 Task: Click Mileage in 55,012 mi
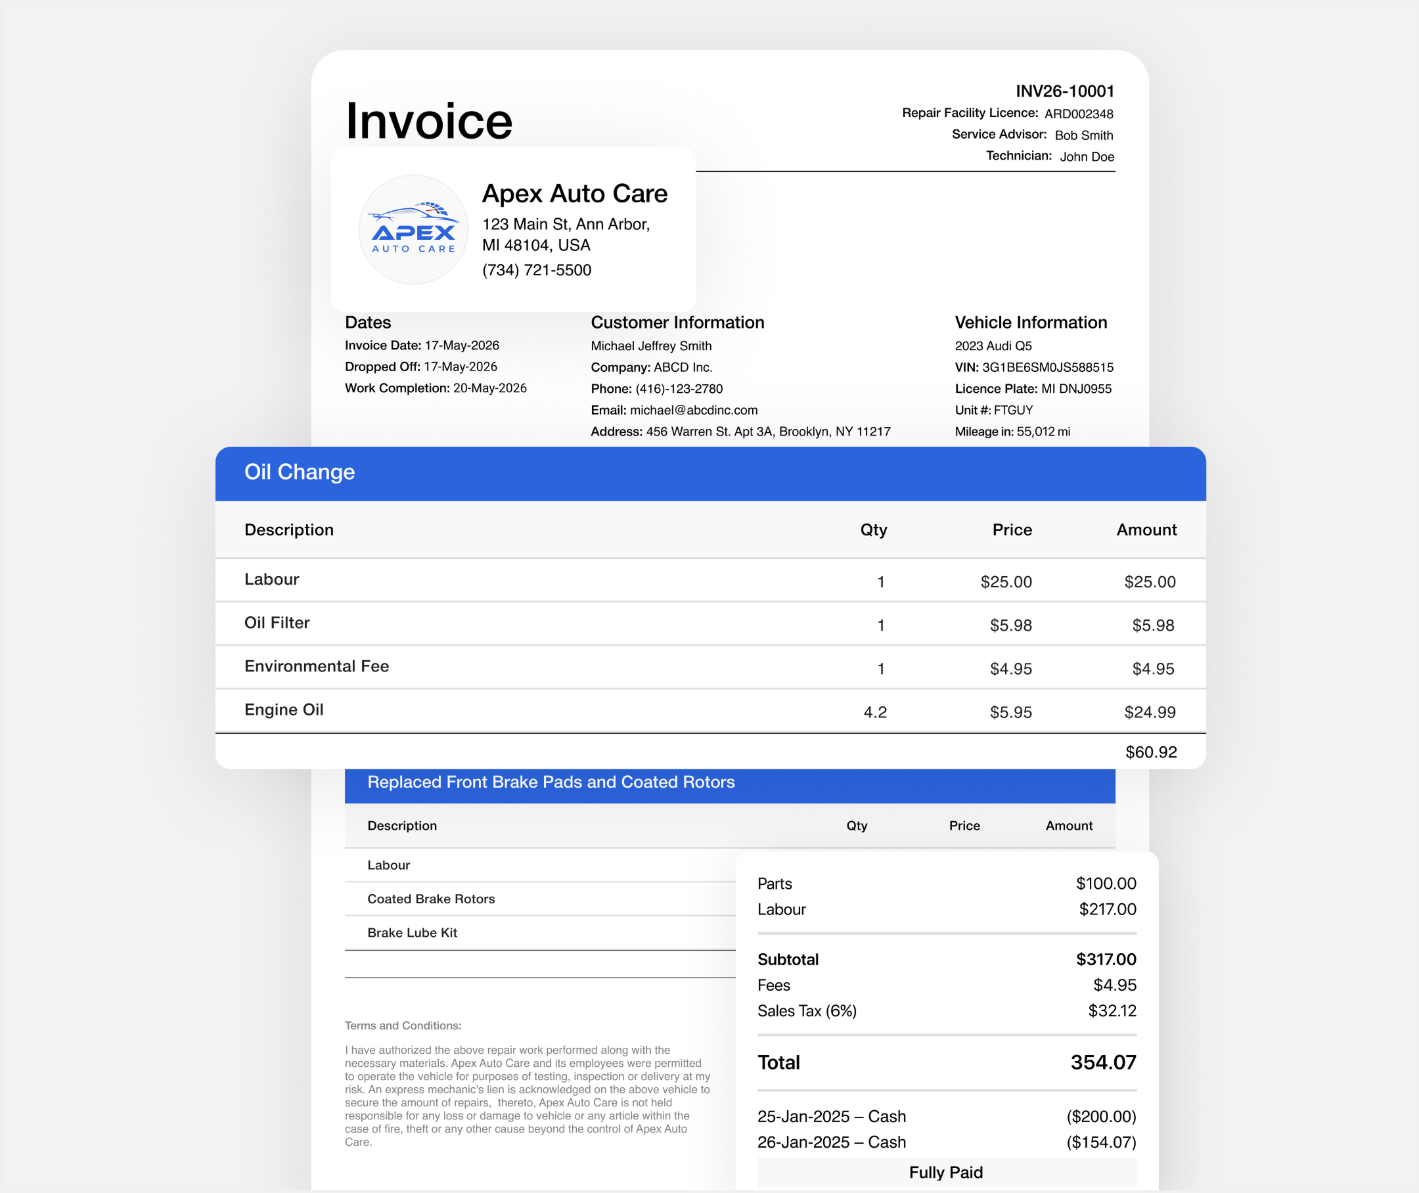pyautogui.click(x=1012, y=432)
